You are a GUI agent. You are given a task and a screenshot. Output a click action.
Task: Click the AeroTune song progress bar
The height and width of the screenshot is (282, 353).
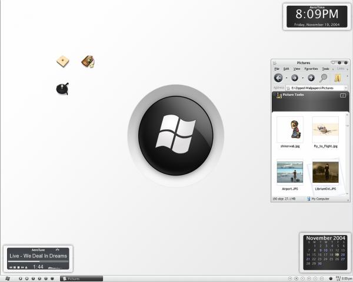click(x=38, y=261)
